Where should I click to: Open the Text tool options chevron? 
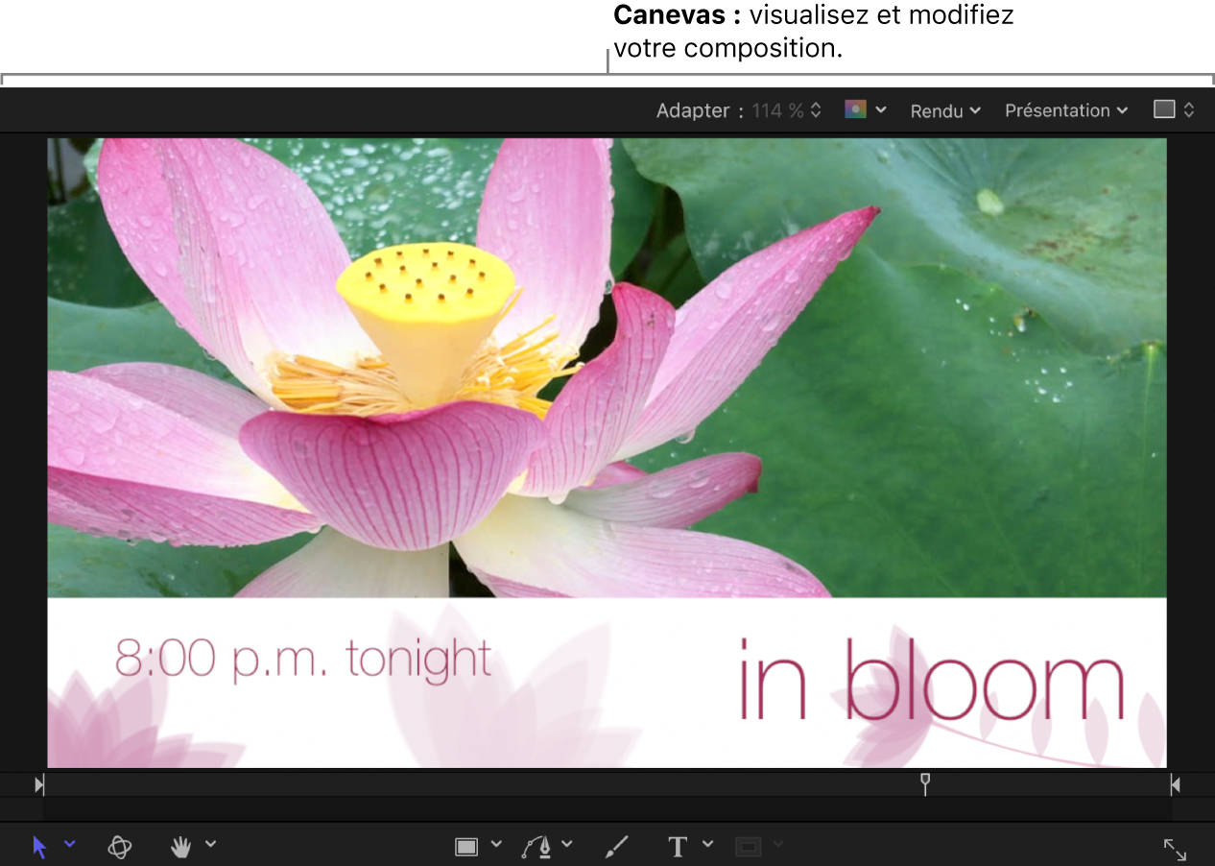click(708, 845)
